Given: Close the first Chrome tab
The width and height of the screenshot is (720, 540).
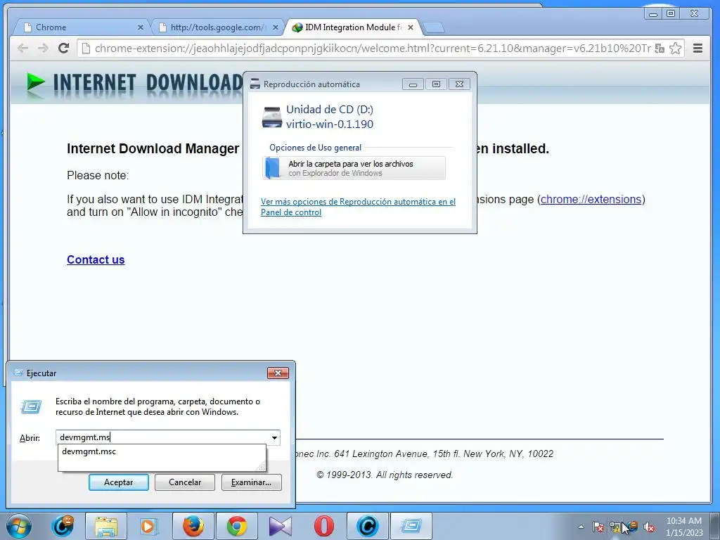Looking at the screenshot, I should point(141,27).
